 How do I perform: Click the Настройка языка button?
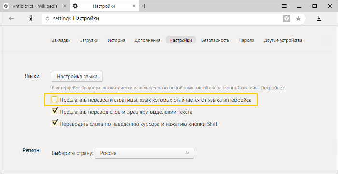pyautogui.click(x=77, y=76)
